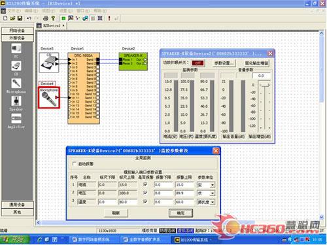The height and width of the screenshot is (245, 327).
Task: Expand the 其他 sidebar section
Action: [x=18, y=212]
